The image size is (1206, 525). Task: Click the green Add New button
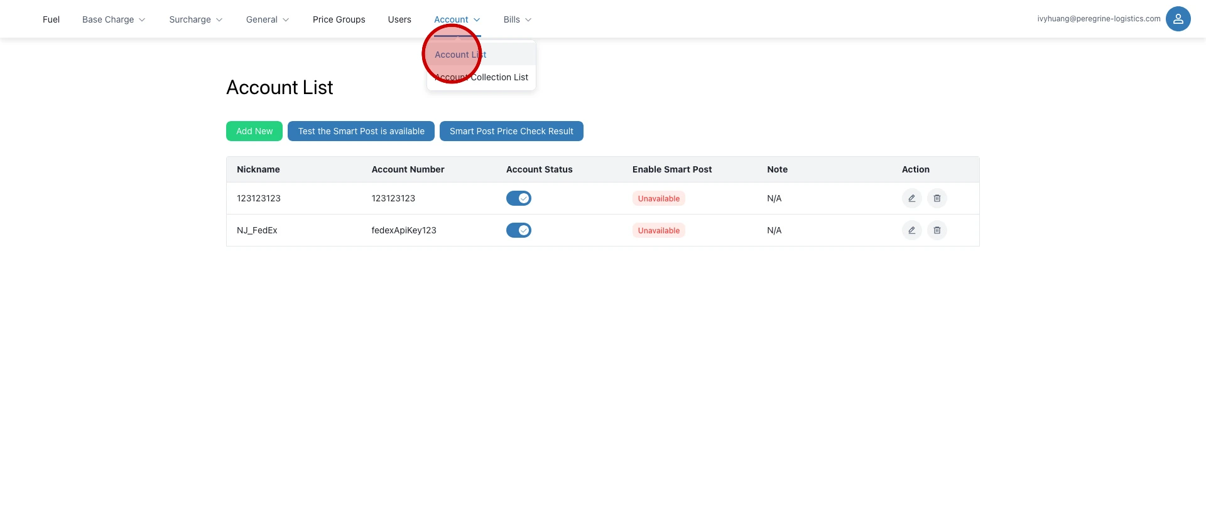pos(254,131)
